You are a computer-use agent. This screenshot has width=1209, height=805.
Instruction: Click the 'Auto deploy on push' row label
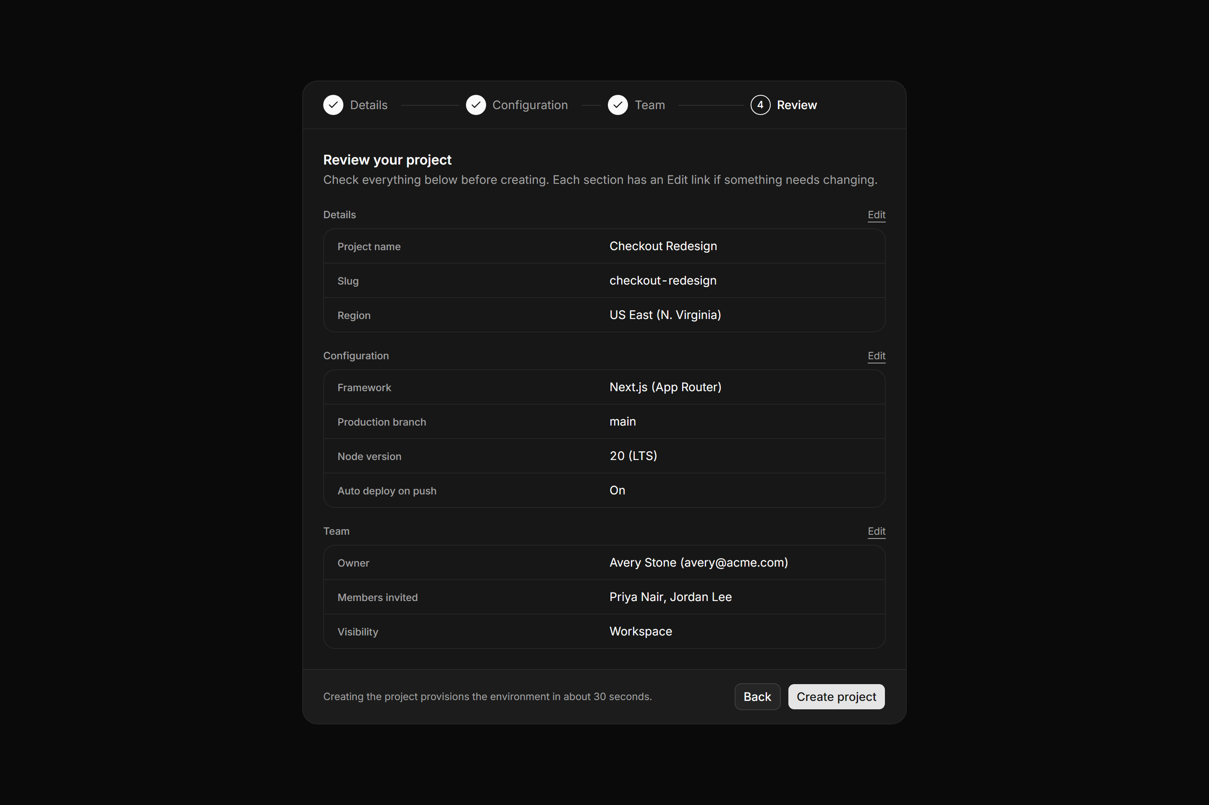387,491
